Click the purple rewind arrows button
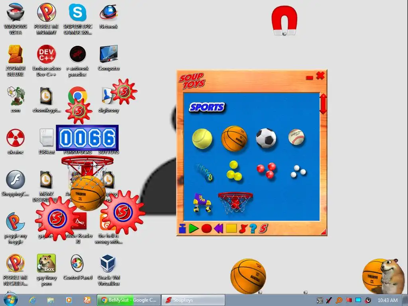 pyautogui.click(x=219, y=229)
